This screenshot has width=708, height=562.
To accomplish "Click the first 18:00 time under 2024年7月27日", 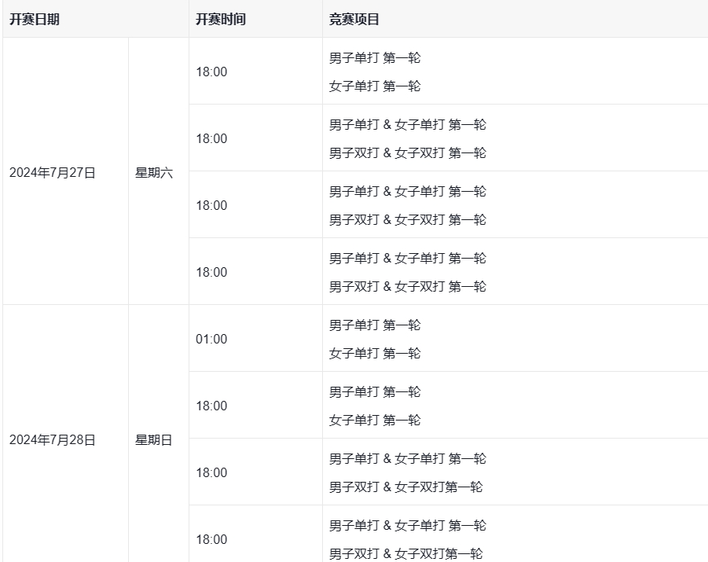I will point(211,72).
